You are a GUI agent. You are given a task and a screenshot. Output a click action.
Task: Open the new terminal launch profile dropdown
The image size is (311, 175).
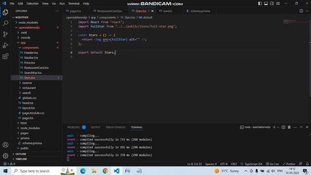coord(278,127)
